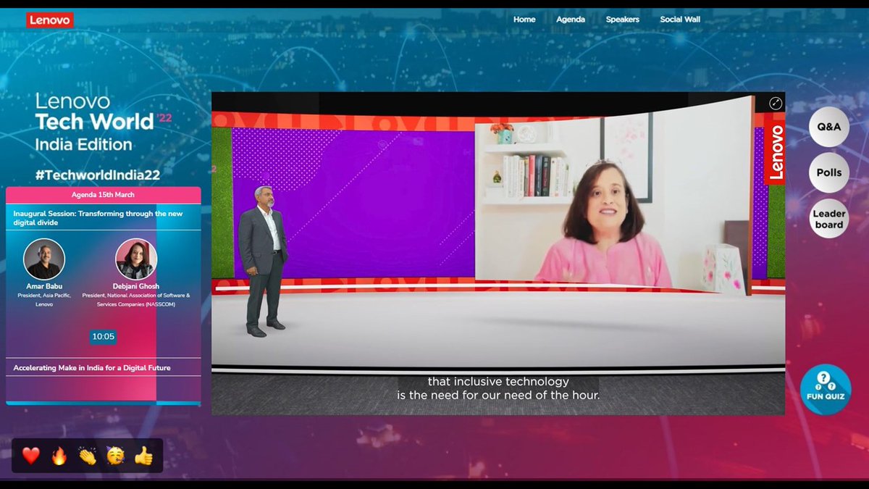Launch the Fun Quiz
The image size is (869, 489).
[826, 389]
